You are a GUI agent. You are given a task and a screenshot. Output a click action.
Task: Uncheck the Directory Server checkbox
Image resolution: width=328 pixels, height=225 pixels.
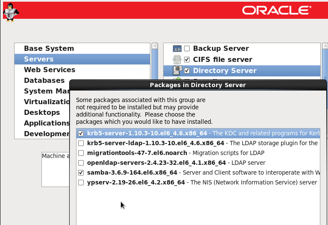[187, 71]
